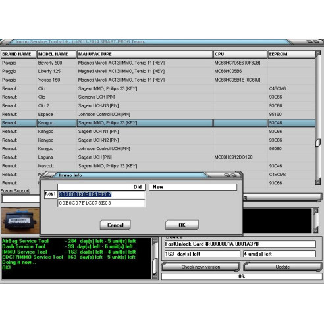Viewport: 324px width, 324px height.
Task: Click the CPU column header
Action: click(x=240, y=54)
